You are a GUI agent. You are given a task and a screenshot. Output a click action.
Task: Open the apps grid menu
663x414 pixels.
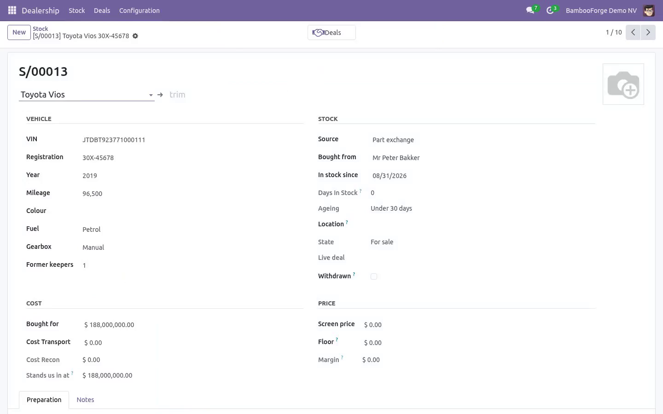(12, 10)
